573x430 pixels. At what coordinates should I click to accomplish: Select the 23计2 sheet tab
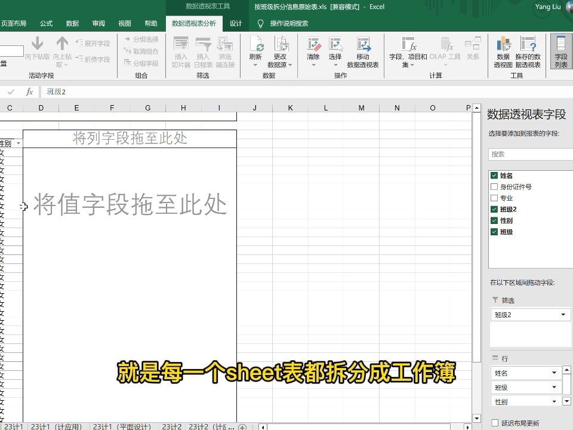(171, 426)
